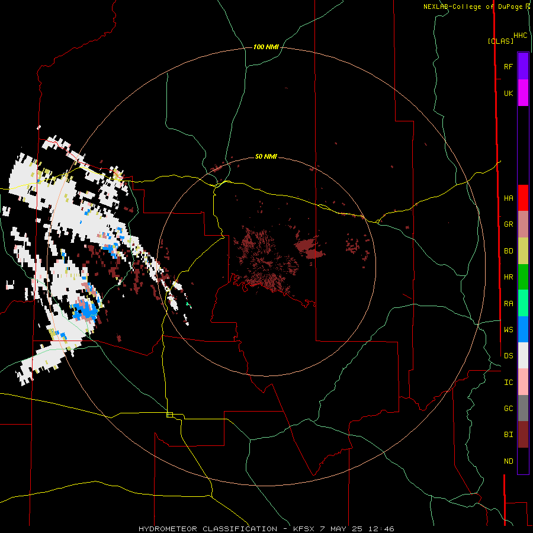Click the 50 NMI range ring label
This screenshot has width=533, height=533.
pos(266,156)
